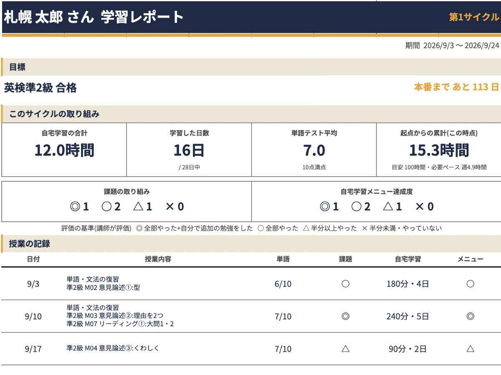
Task: Click the 目安 100時間・必要ペース 週4.9時間 note
Action: [x=439, y=167]
